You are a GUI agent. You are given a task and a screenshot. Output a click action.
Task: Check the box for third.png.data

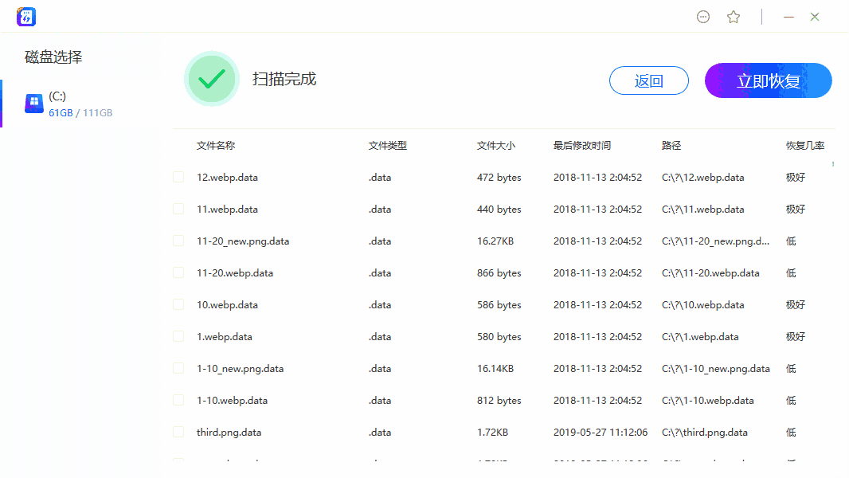pyautogui.click(x=178, y=432)
